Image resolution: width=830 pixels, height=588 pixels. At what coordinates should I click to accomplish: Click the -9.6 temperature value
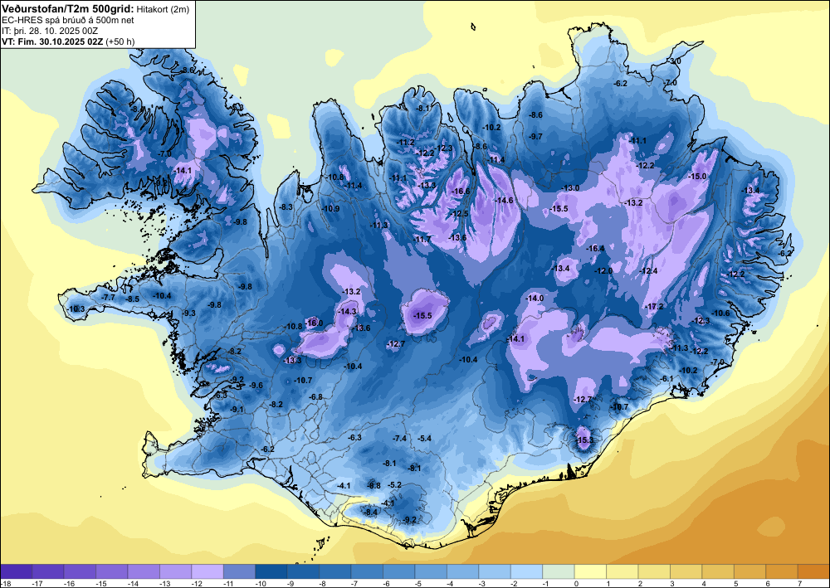(x=256, y=386)
